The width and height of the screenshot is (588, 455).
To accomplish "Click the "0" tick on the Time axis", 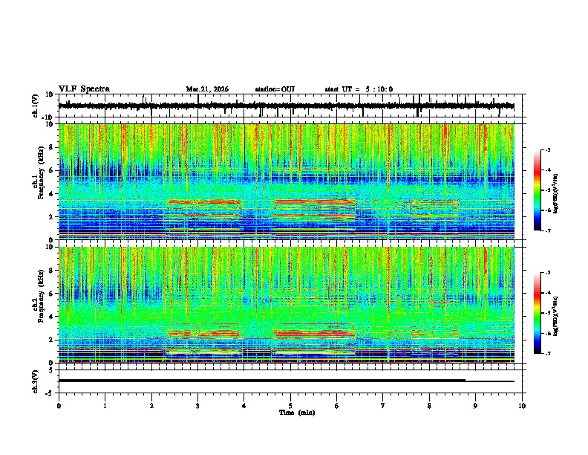I will (x=59, y=406).
